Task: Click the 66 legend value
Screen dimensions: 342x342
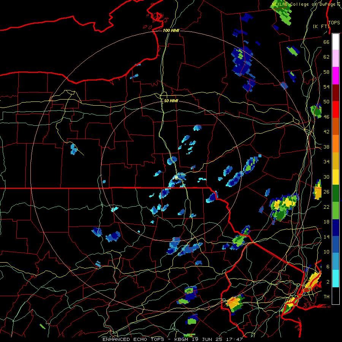Action: point(326,42)
